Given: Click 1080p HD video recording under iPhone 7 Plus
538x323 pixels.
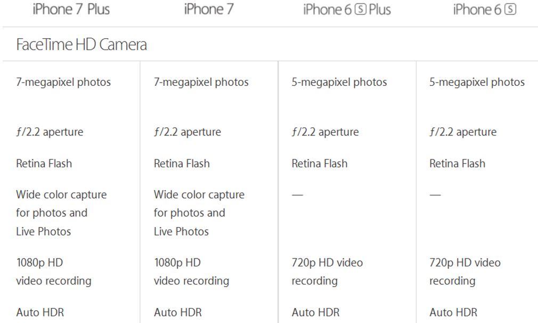Looking at the screenshot, I should 53,271.
